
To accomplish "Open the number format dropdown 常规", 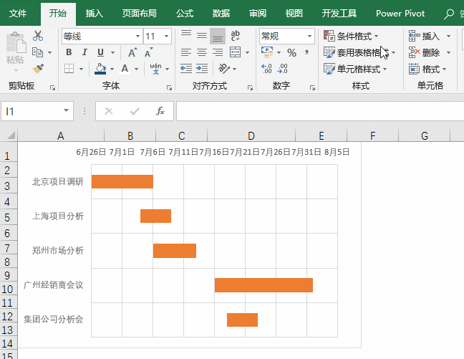I will (x=310, y=36).
